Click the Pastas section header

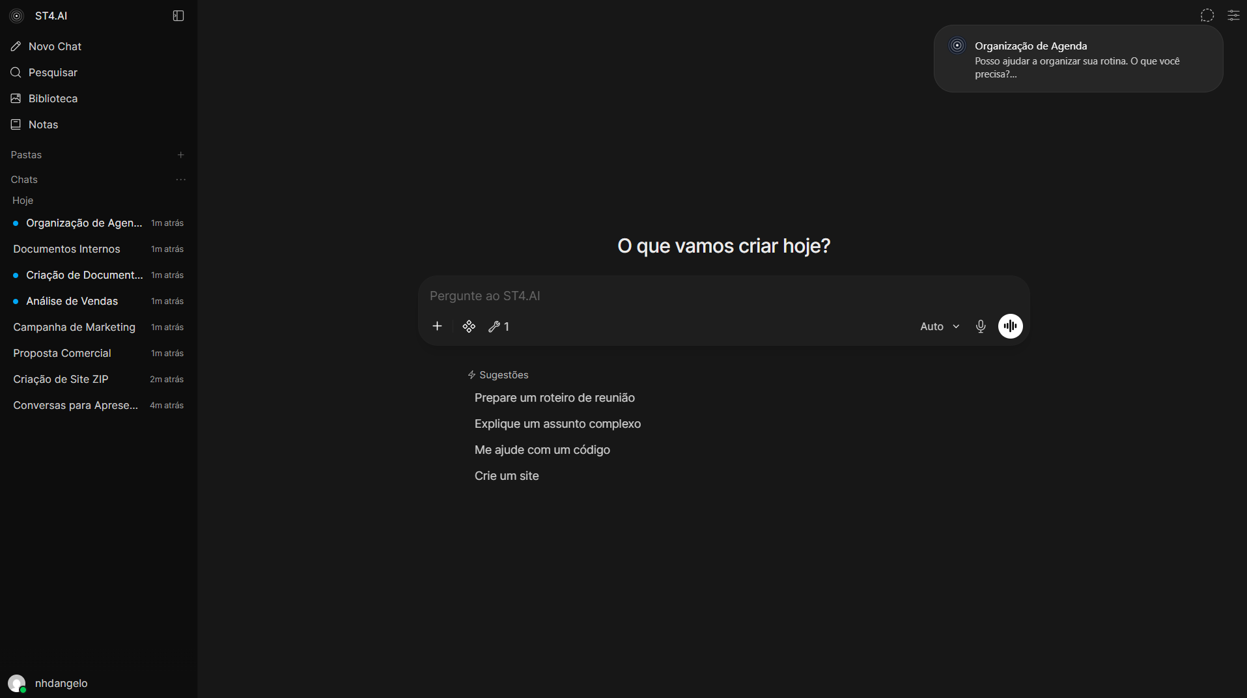(26, 155)
